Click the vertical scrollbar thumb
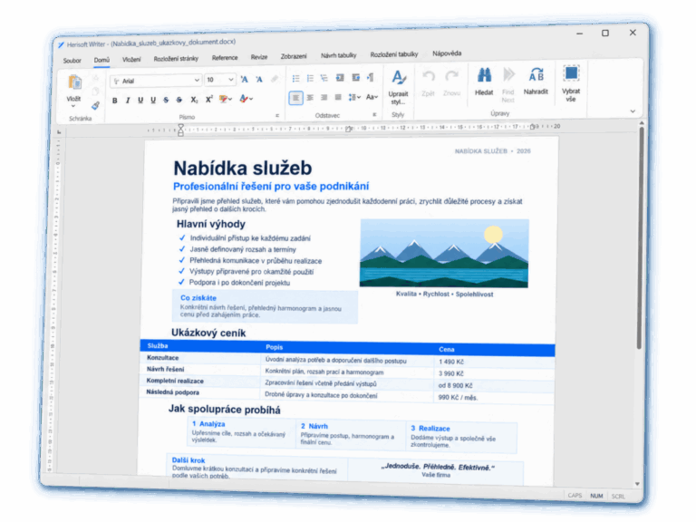 (641, 237)
